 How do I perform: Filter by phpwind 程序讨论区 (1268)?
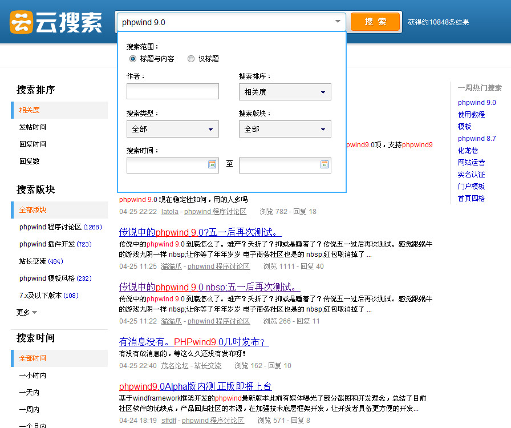pos(60,227)
